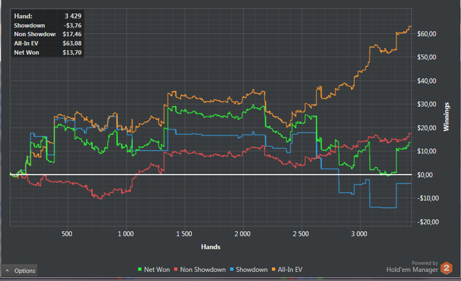
Task: Click the green Net Won color swatch
Action: [140, 270]
